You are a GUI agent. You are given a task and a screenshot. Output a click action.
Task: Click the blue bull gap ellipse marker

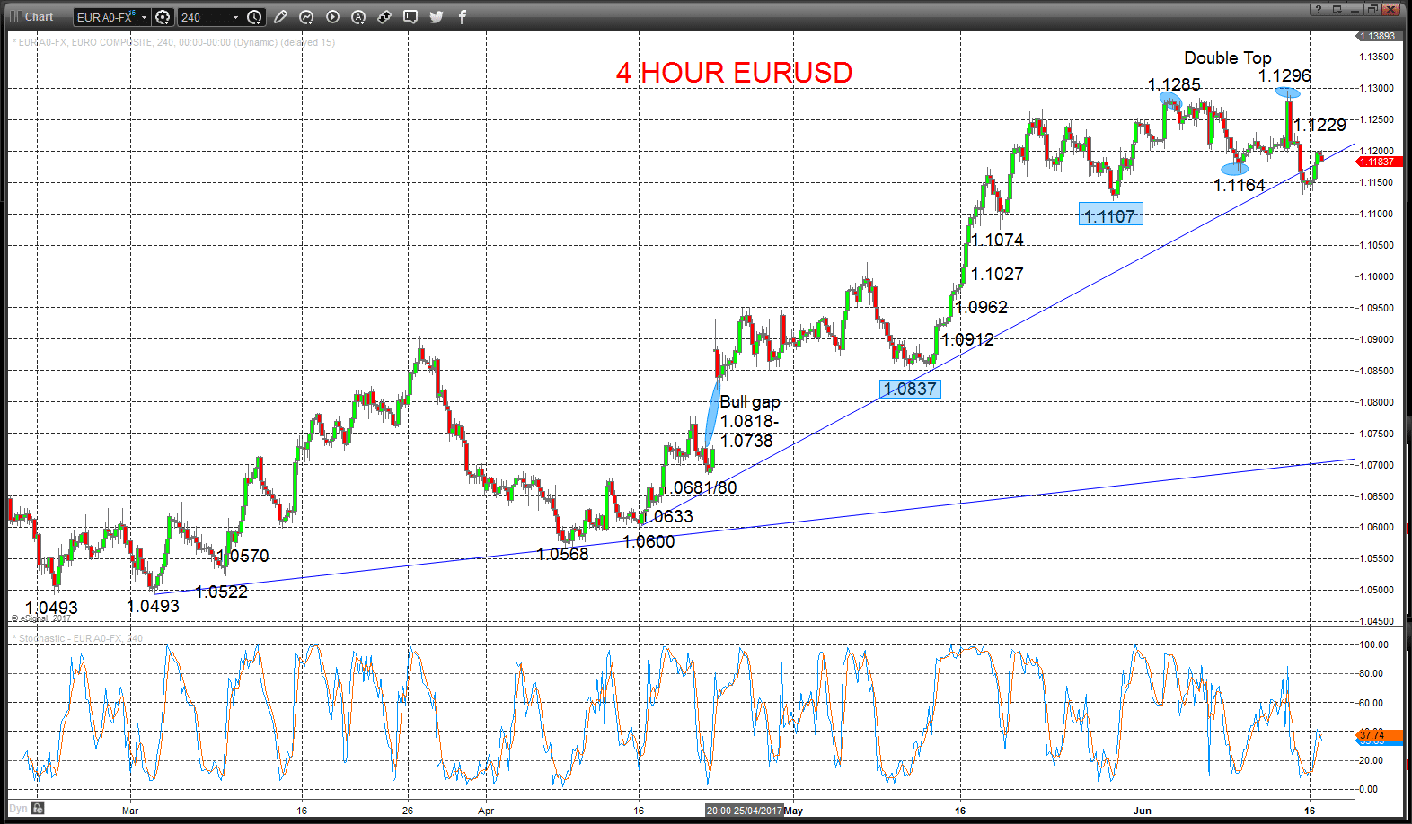pos(712,413)
